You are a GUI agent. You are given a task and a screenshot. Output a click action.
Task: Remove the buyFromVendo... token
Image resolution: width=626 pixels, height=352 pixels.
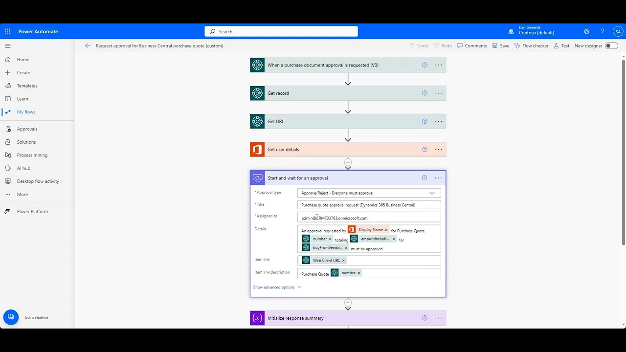click(346, 248)
